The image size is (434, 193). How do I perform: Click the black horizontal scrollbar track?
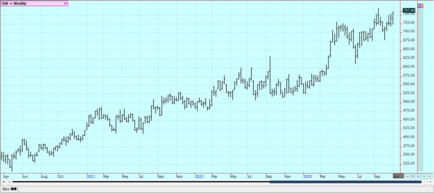141,182
